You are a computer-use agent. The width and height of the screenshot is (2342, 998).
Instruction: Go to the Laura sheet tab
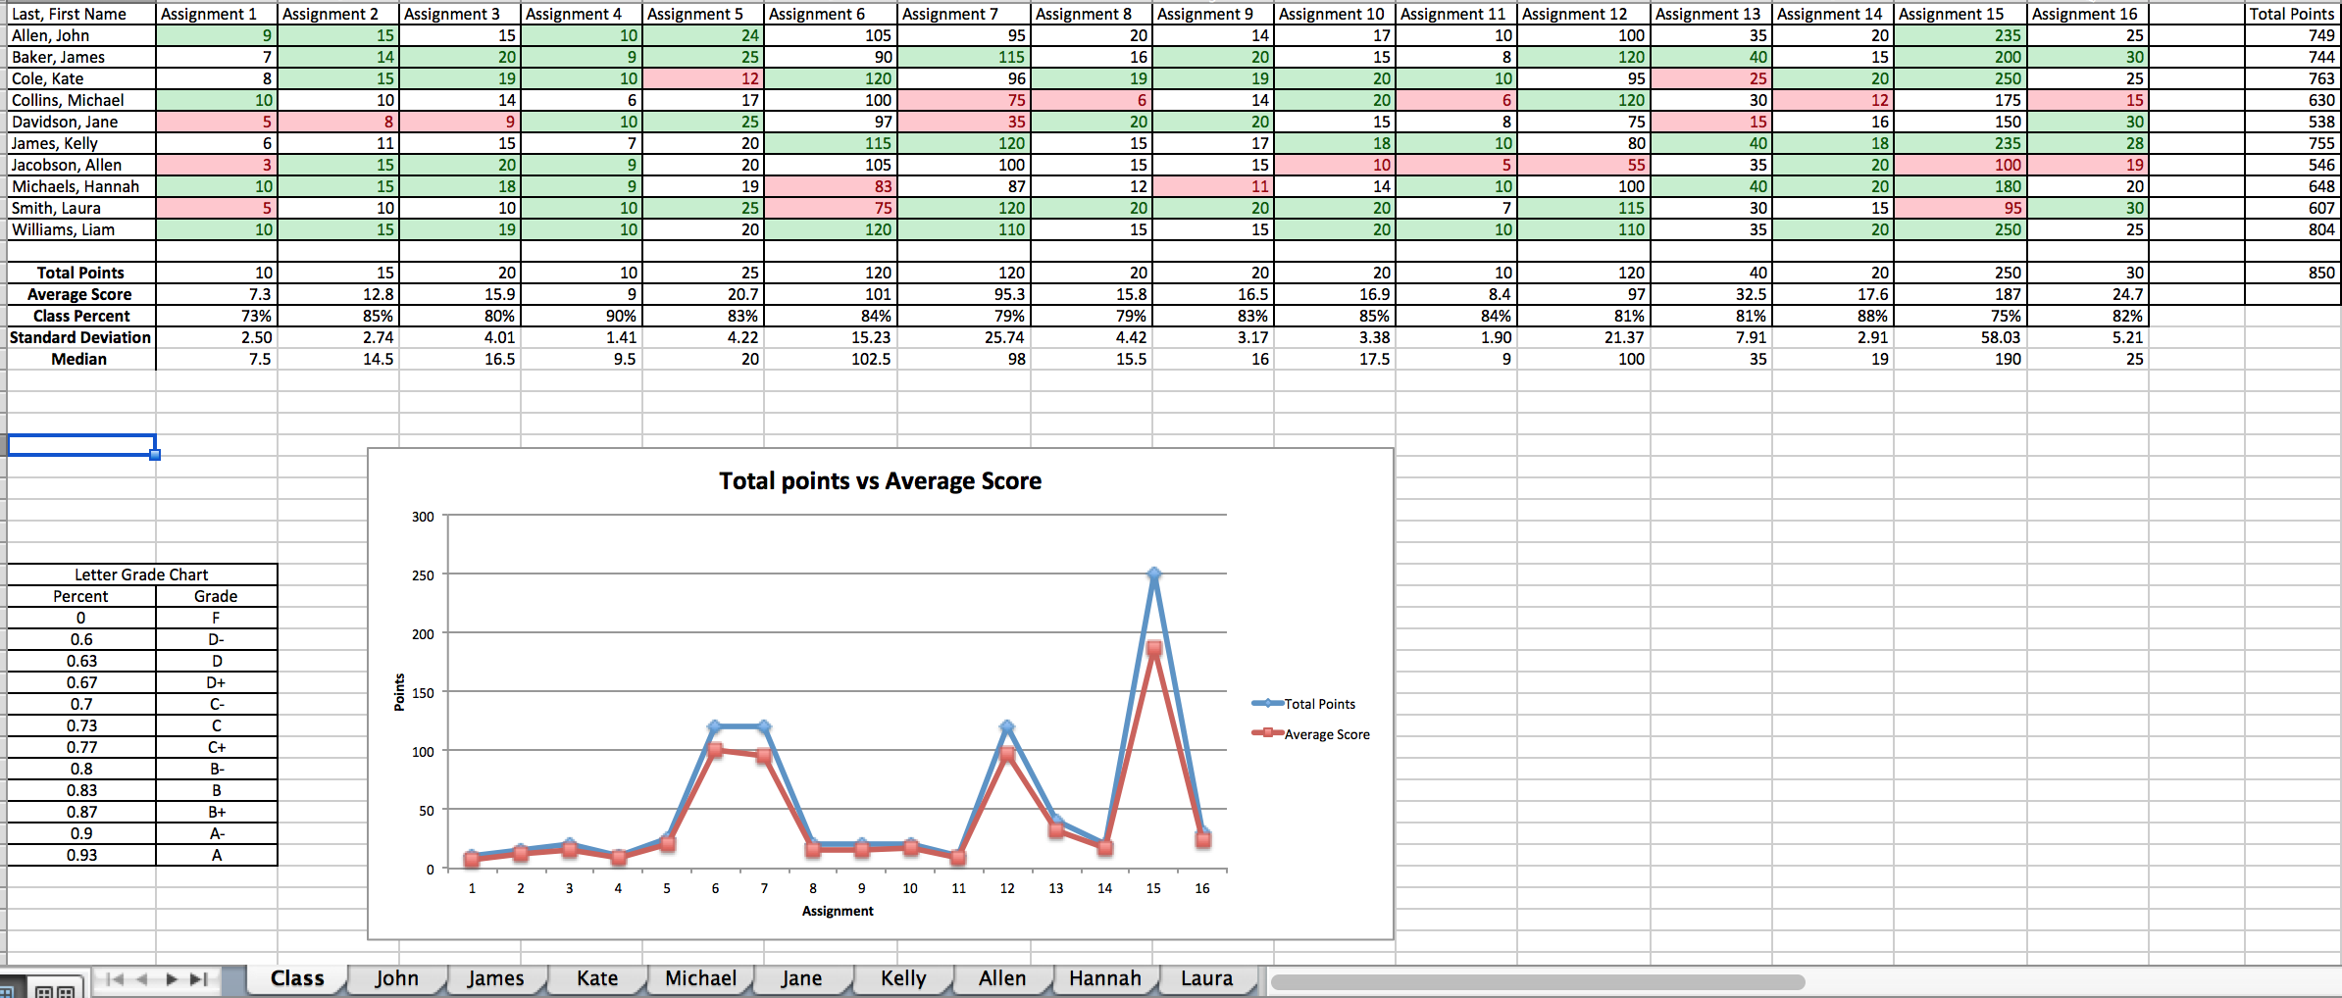(x=1206, y=978)
